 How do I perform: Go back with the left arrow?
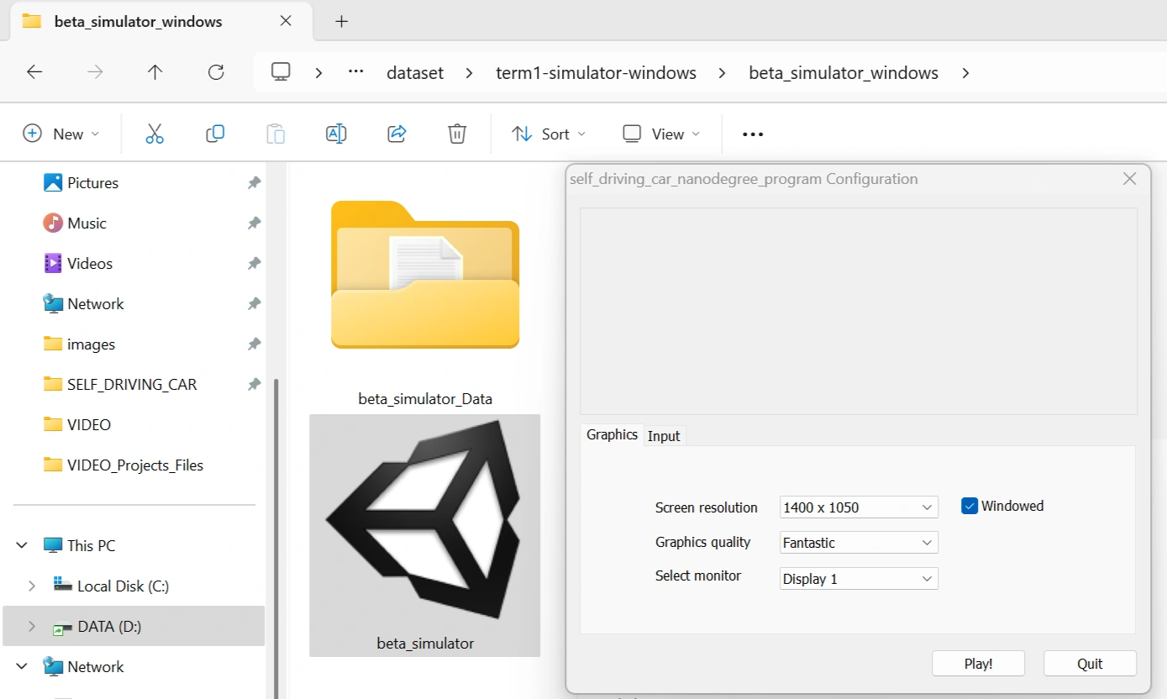[x=34, y=72]
